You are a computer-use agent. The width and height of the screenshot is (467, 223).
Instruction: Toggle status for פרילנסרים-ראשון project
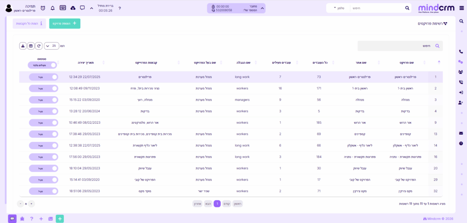43,77
